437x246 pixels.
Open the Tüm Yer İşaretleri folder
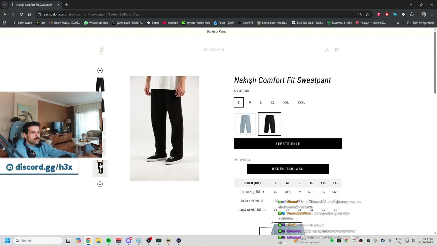(x=421, y=23)
